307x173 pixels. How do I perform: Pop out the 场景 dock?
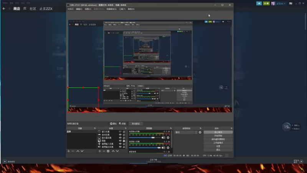tap(95, 128)
